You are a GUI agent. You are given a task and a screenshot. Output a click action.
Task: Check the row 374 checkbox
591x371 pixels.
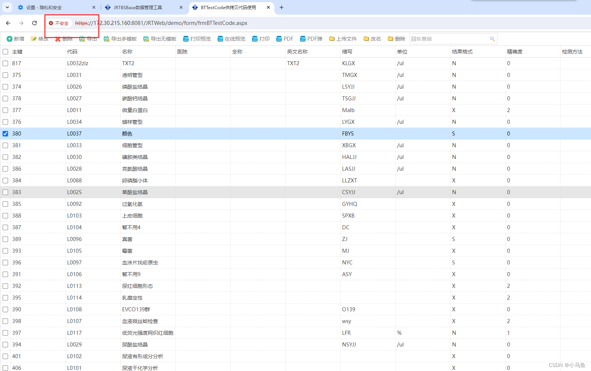(x=5, y=87)
